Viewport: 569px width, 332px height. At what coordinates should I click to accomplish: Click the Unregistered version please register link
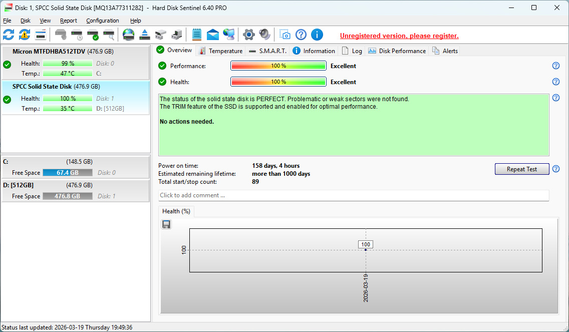pyautogui.click(x=399, y=36)
